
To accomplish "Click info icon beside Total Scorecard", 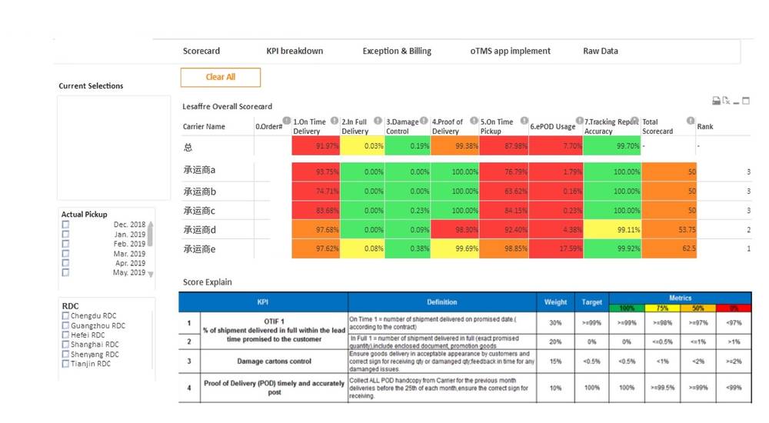I will click(x=690, y=121).
